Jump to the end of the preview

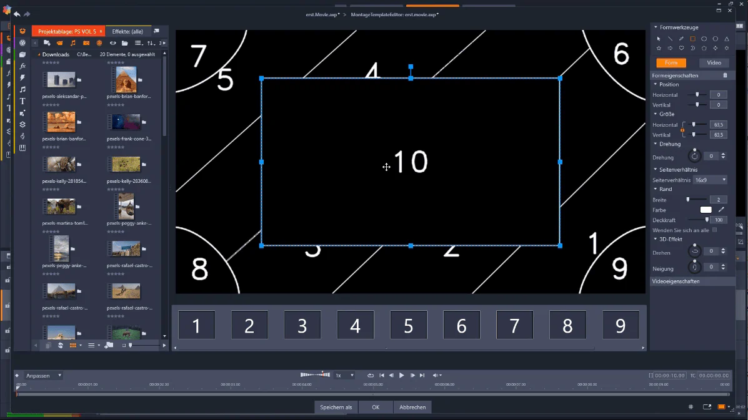click(422, 375)
